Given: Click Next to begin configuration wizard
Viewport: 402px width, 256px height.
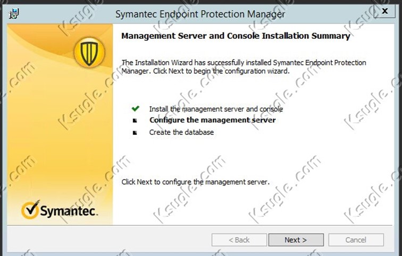Looking at the screenshot, I should click(x=296, y=240).
